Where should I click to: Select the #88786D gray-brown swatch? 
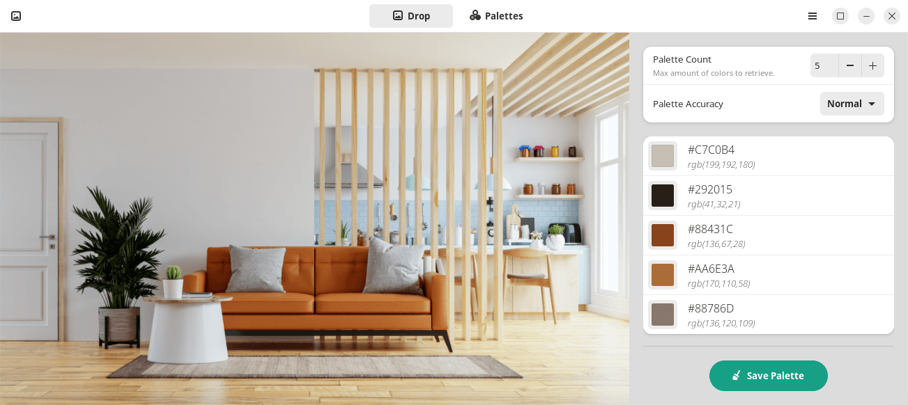(663, 315)
